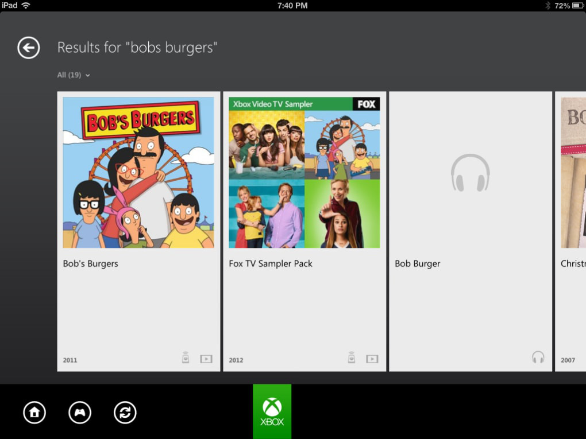Tap the Bluetooth status icon
The height and width of the screenshot is (439, 586).
548,6
